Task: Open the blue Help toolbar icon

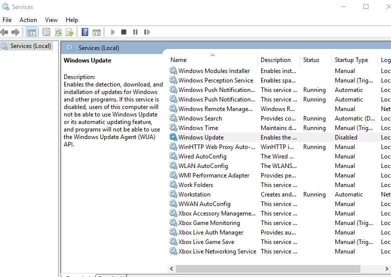Action: (85, 32)
